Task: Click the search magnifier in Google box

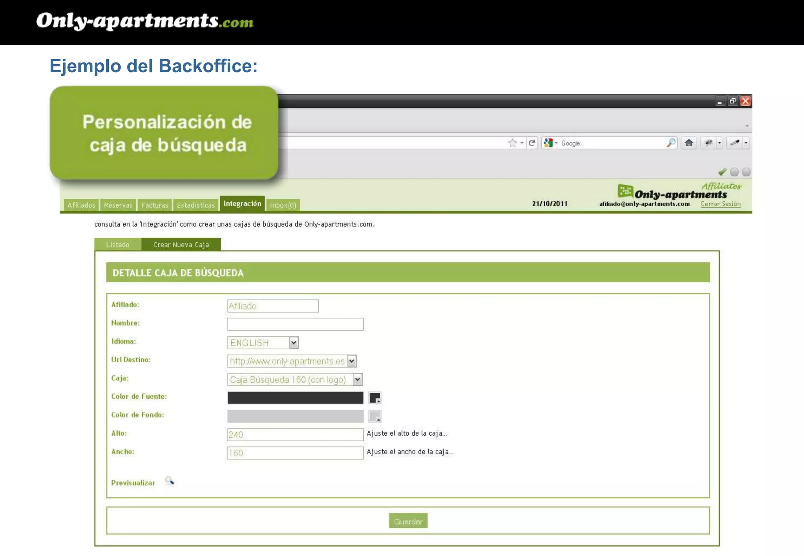Action: coord(671,143)
